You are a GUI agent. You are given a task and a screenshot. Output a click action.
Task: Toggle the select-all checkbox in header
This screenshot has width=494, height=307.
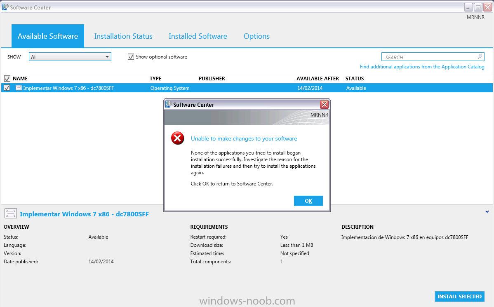7,78
